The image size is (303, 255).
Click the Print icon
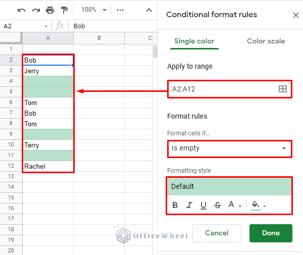(x=50, y=10)
